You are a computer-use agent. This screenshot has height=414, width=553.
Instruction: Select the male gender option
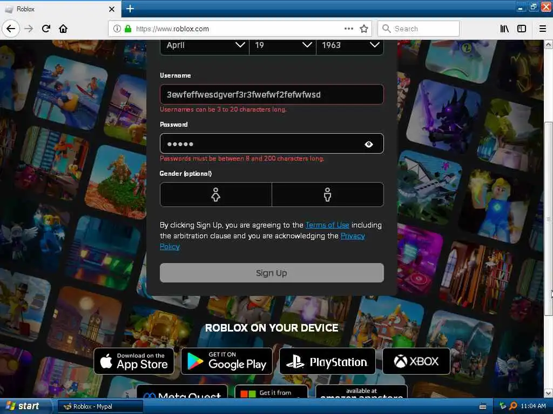[x=328, y=194]
